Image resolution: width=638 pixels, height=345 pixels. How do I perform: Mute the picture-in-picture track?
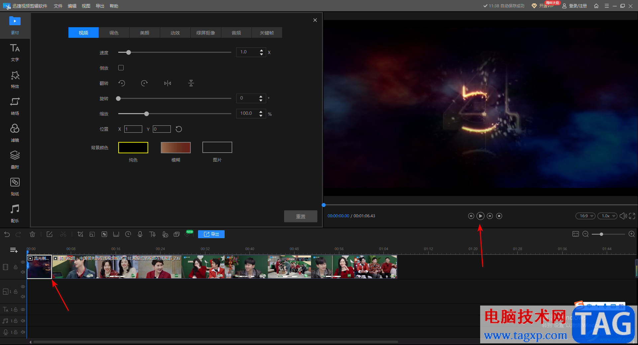pos(23,297)
